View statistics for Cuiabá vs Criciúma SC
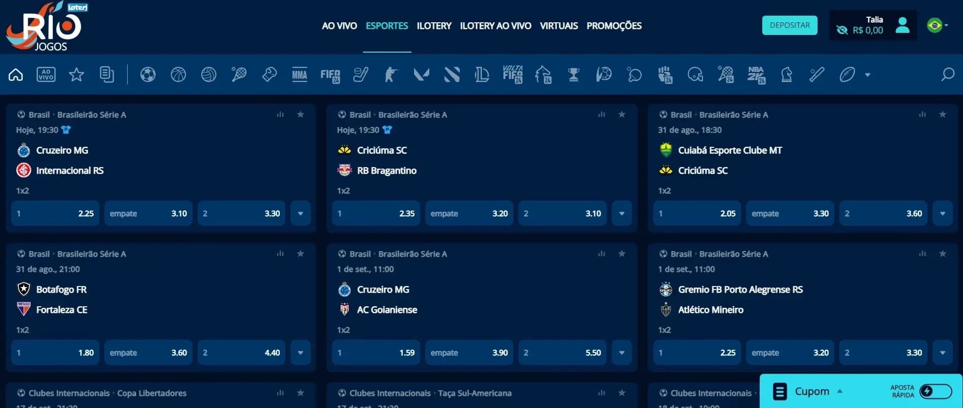The height and width of the screenshot is (408, 963). (x=922, y=114)
